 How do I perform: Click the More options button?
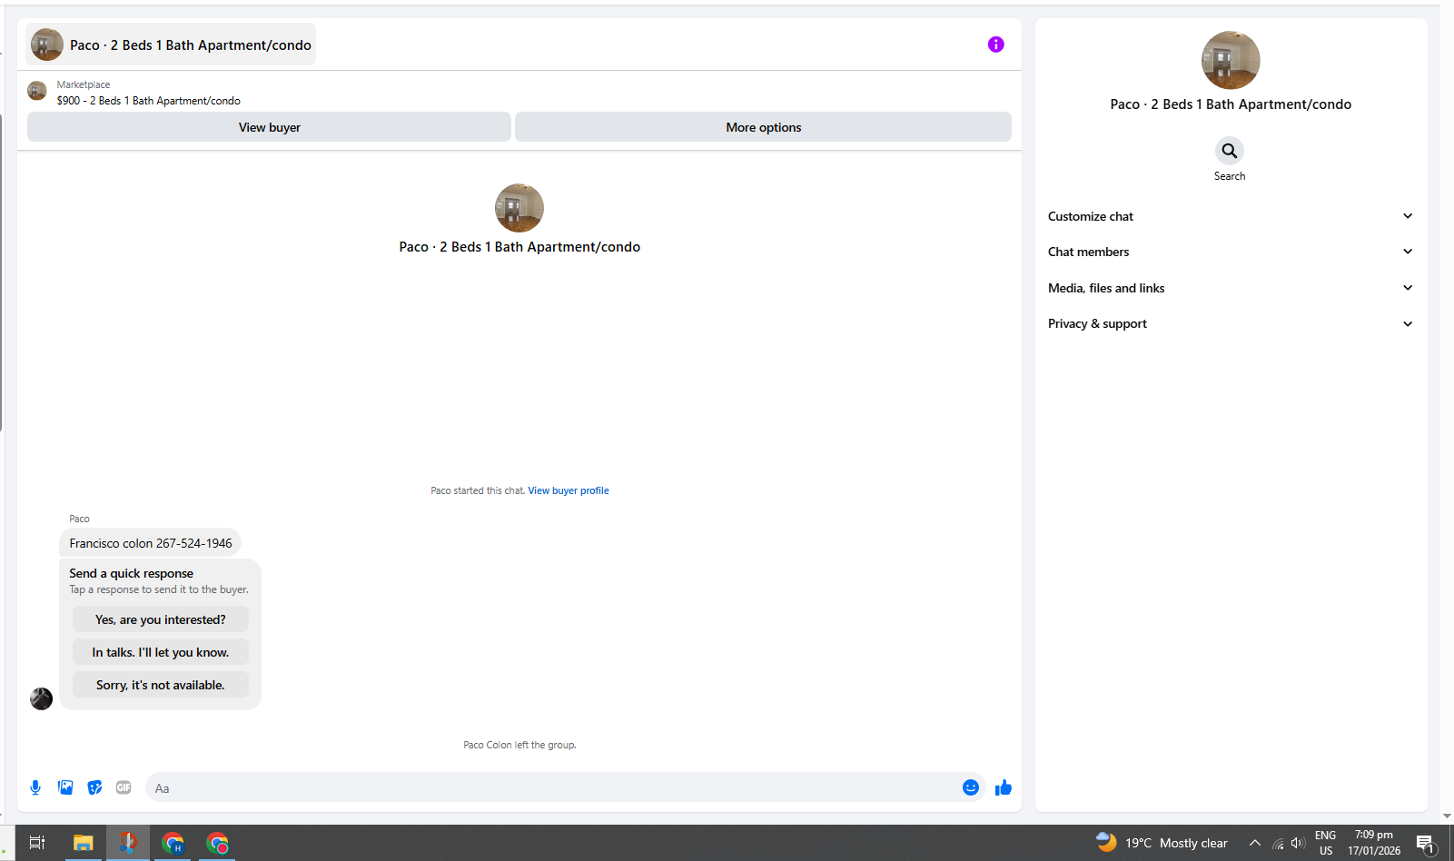(763, 127)
